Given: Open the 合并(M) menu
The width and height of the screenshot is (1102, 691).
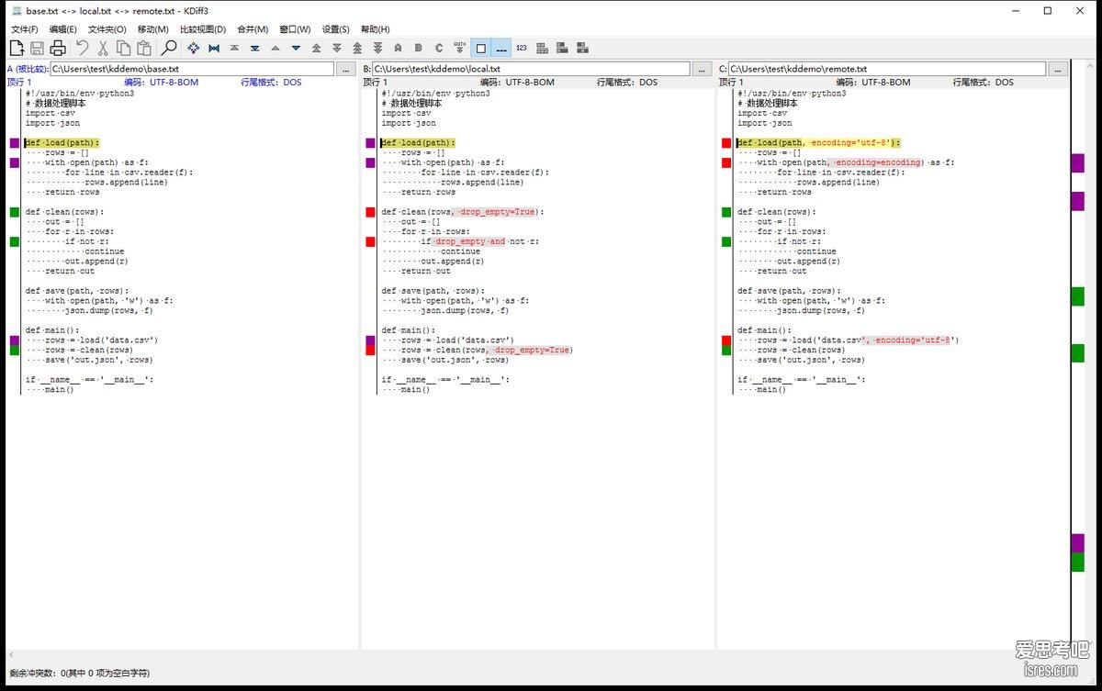Looking at the screenshot, I should (x=253, y=29).
